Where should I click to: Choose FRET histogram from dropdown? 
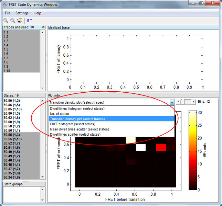[72, 124]
